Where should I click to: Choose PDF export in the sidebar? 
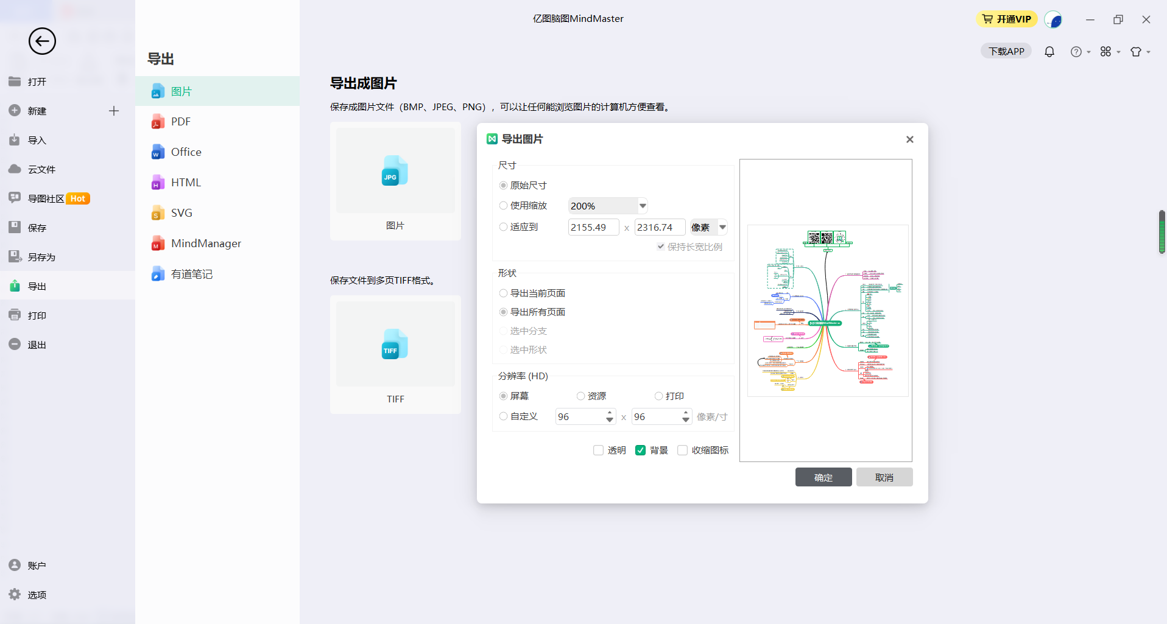[x=181, y=122]
